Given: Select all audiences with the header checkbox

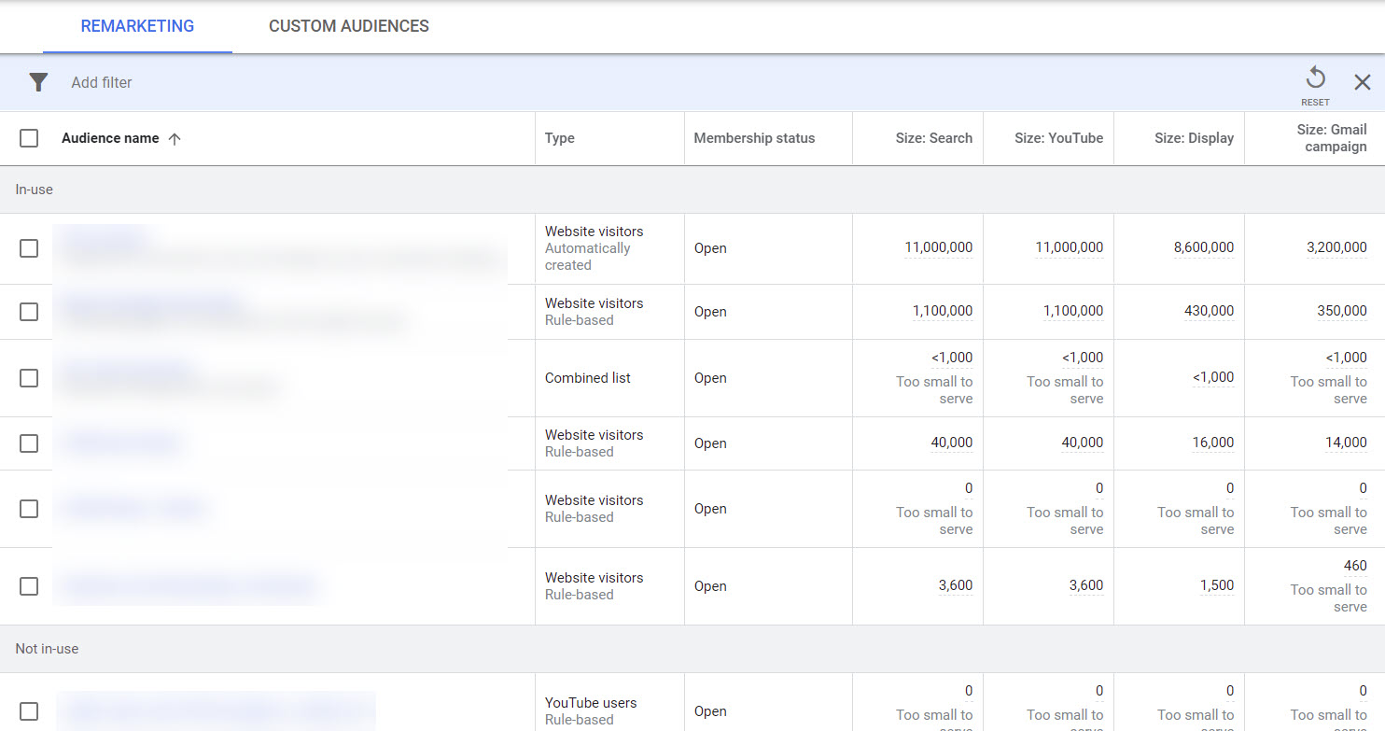Looking at the screenshot, I should click(28, 137).
